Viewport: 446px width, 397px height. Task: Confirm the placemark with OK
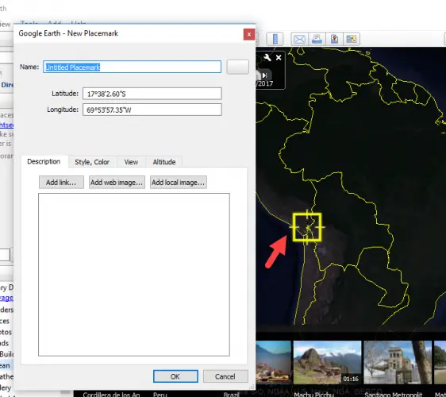(x=175, y=376)
